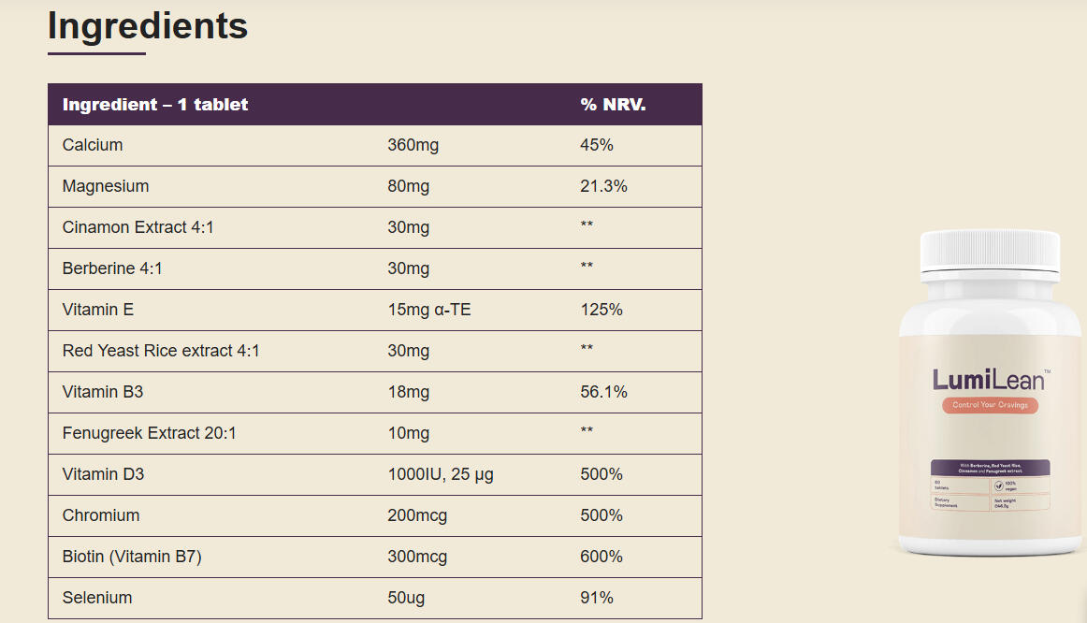Viewport: 1087px width, 623px height.
Task: Click the Selenium 91% value
Action: [x=597, y=598]
